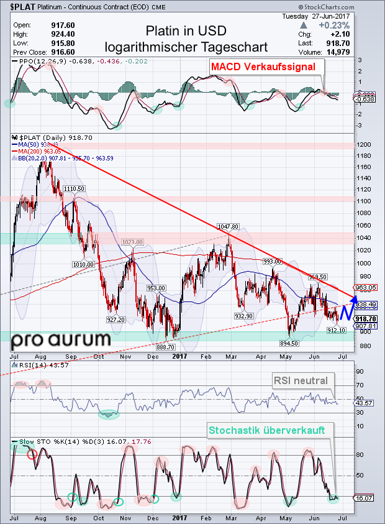Screen dimensions: 385x524
Task: Click the Stochastik überverkauft annotation label
Action: coord(269,430)
